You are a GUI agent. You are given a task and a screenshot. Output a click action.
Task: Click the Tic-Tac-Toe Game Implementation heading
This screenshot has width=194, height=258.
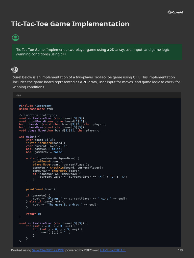70,24
